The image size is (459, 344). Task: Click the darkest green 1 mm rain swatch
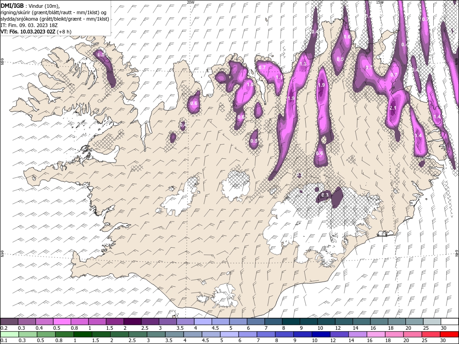(x=83, y=334)
